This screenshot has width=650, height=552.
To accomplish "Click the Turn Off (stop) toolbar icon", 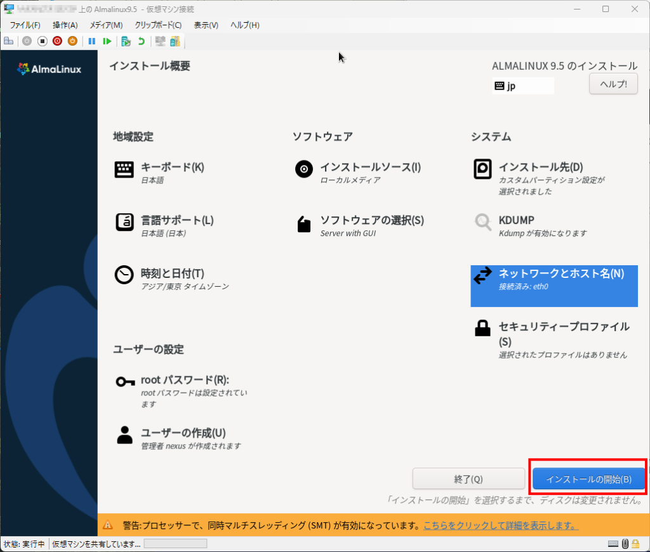I will [42, 41].
